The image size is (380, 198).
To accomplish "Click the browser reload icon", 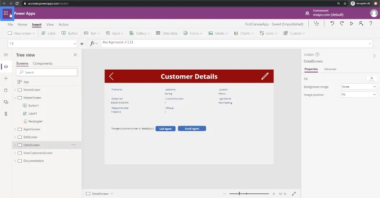I will (x=17, y=3).
